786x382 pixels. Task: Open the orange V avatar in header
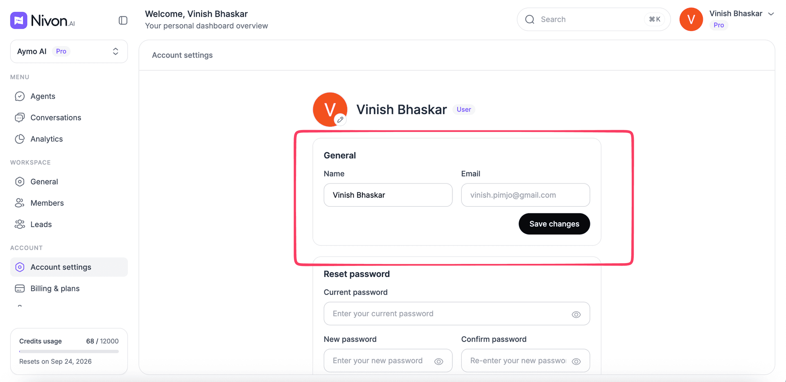691,19
